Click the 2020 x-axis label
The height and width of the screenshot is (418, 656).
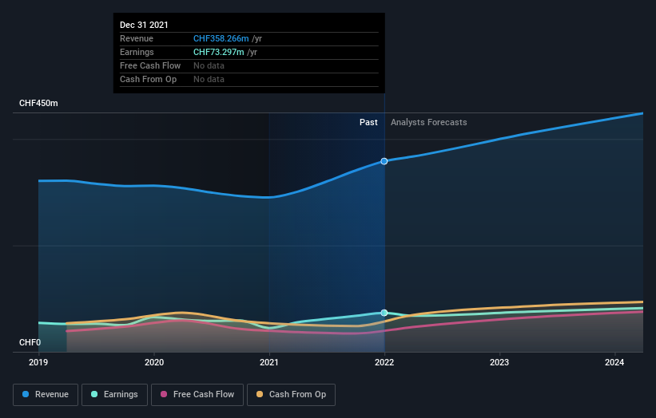(154, 362)
